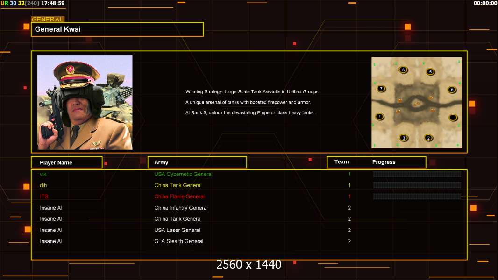This screenshot has width=498, height=280.
Task: Click player name vik
Action: point(43,174)
